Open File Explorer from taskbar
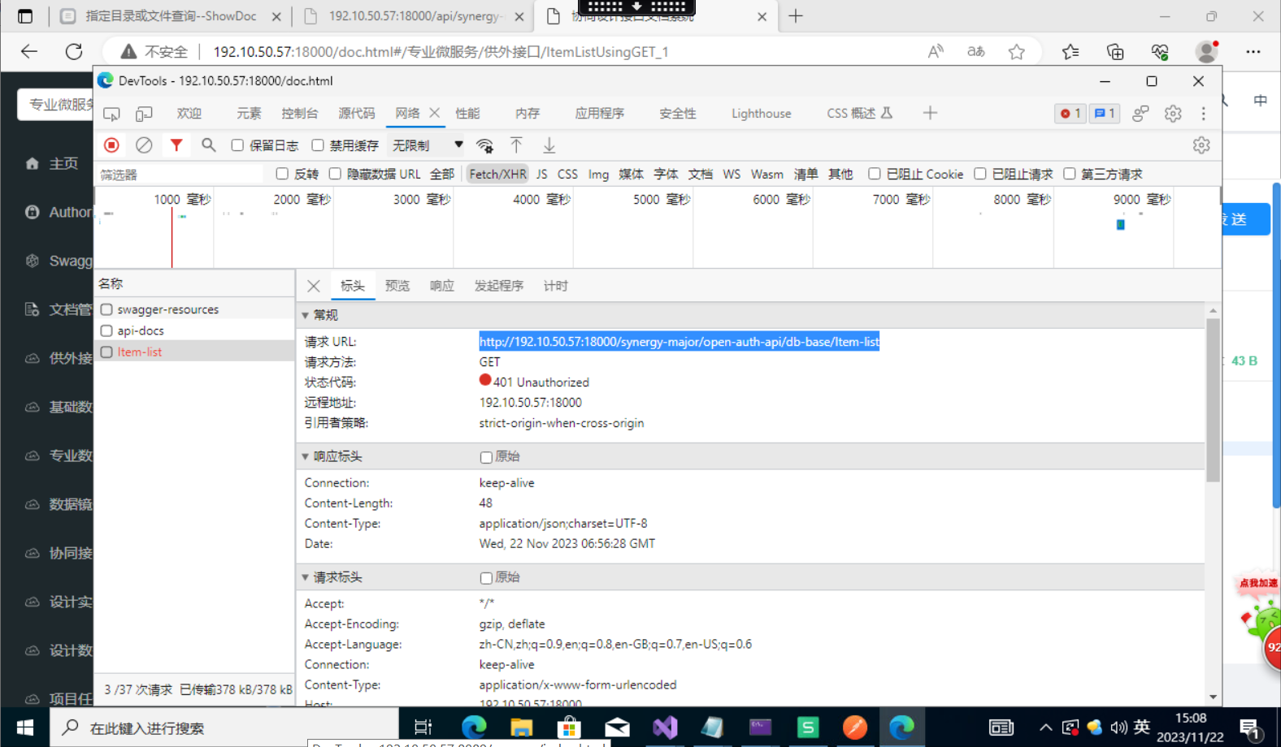The height and width of the screenshot is (747, 1281). pos(521,727)
